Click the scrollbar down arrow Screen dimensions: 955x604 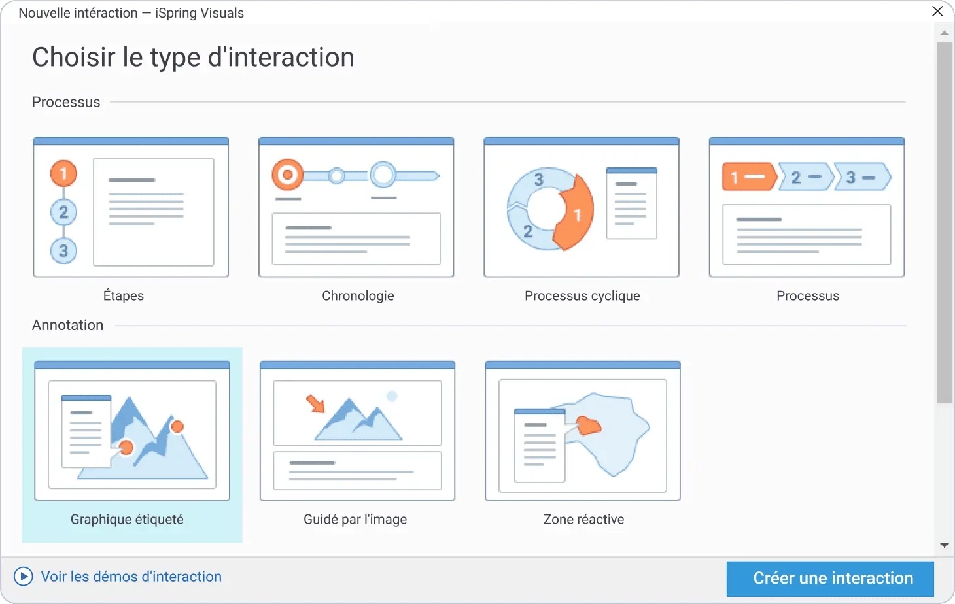click(944, 545)
